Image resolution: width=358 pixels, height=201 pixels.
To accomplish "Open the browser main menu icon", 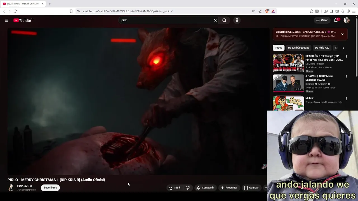I will 354,11.
